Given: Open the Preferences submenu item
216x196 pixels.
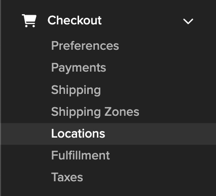Looking at the screenshot, I should (85, 46).
